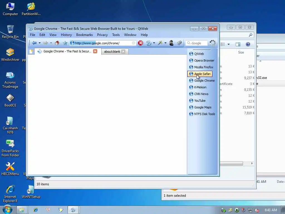This screenshot has width=285, height=214.
Task: Open the Tools menu
Action: pos(116,35)
